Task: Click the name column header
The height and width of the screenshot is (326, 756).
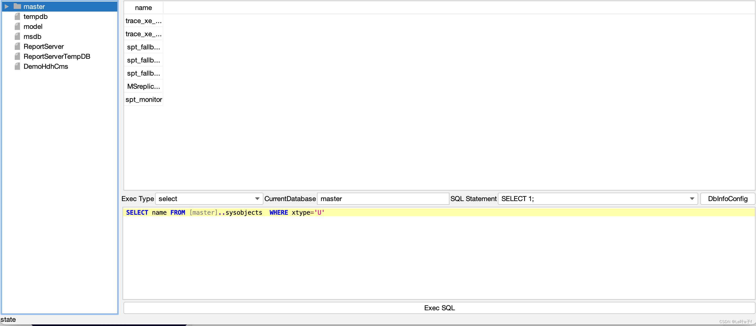Action: 143,8
